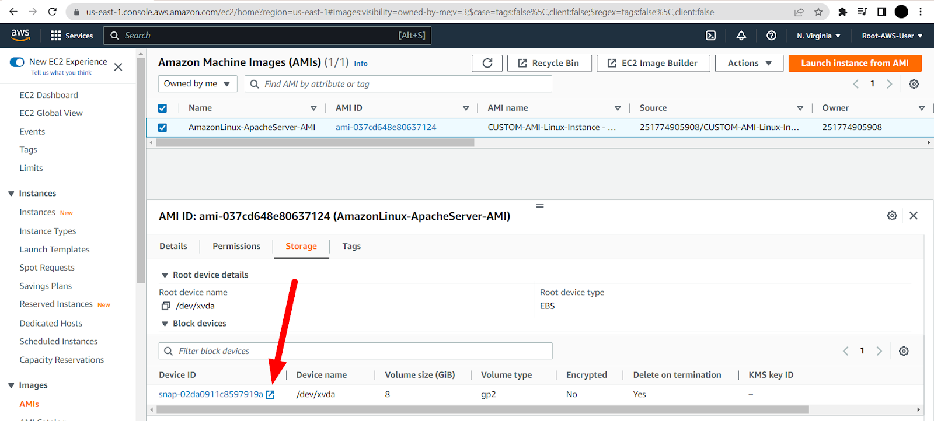Open ami-037cd648e80637124 link in table
The height and width of the screenshot is (421, 934).
(x=386, y=127)
